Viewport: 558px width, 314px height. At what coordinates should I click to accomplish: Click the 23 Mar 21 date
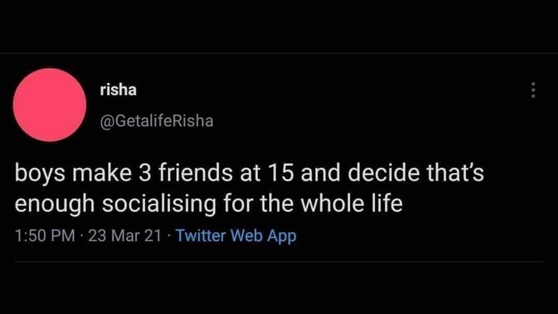pyautogui.click(x=125, y=236)
